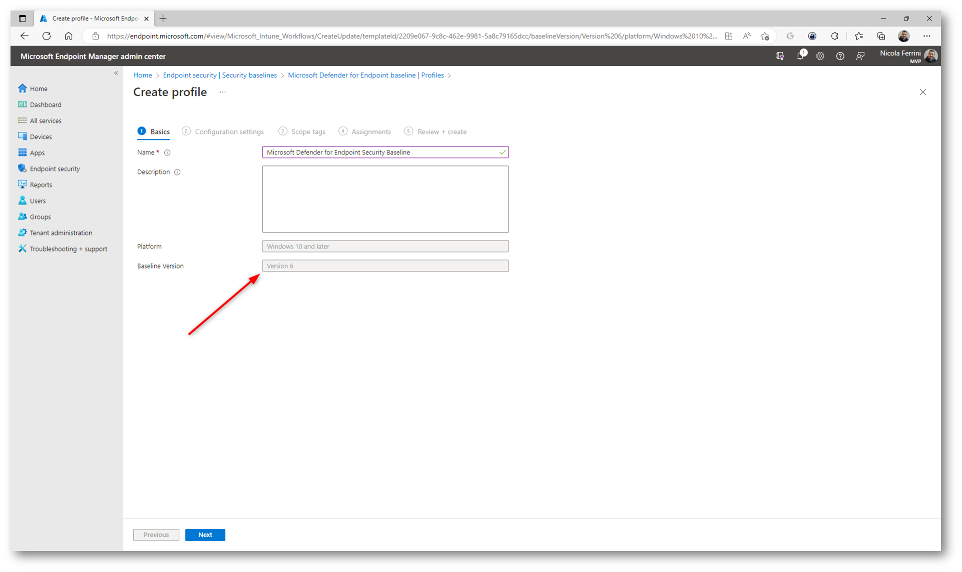
Task: Click inside the Description text area
Action: click(x=385, y=199)
